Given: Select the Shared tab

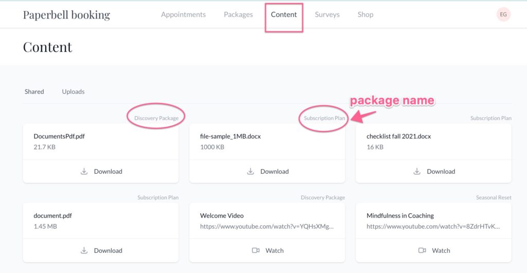Looking at the screenshot, I should pyautogui.click(x=34, y=92).
